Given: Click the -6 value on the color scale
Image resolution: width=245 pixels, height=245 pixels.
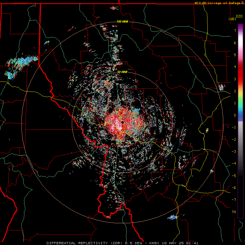Looking at the screenshot, I should coord(234,188).
